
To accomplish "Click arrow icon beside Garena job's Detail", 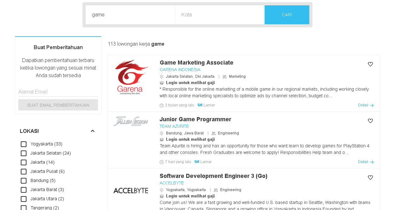I will pos(372,105).
